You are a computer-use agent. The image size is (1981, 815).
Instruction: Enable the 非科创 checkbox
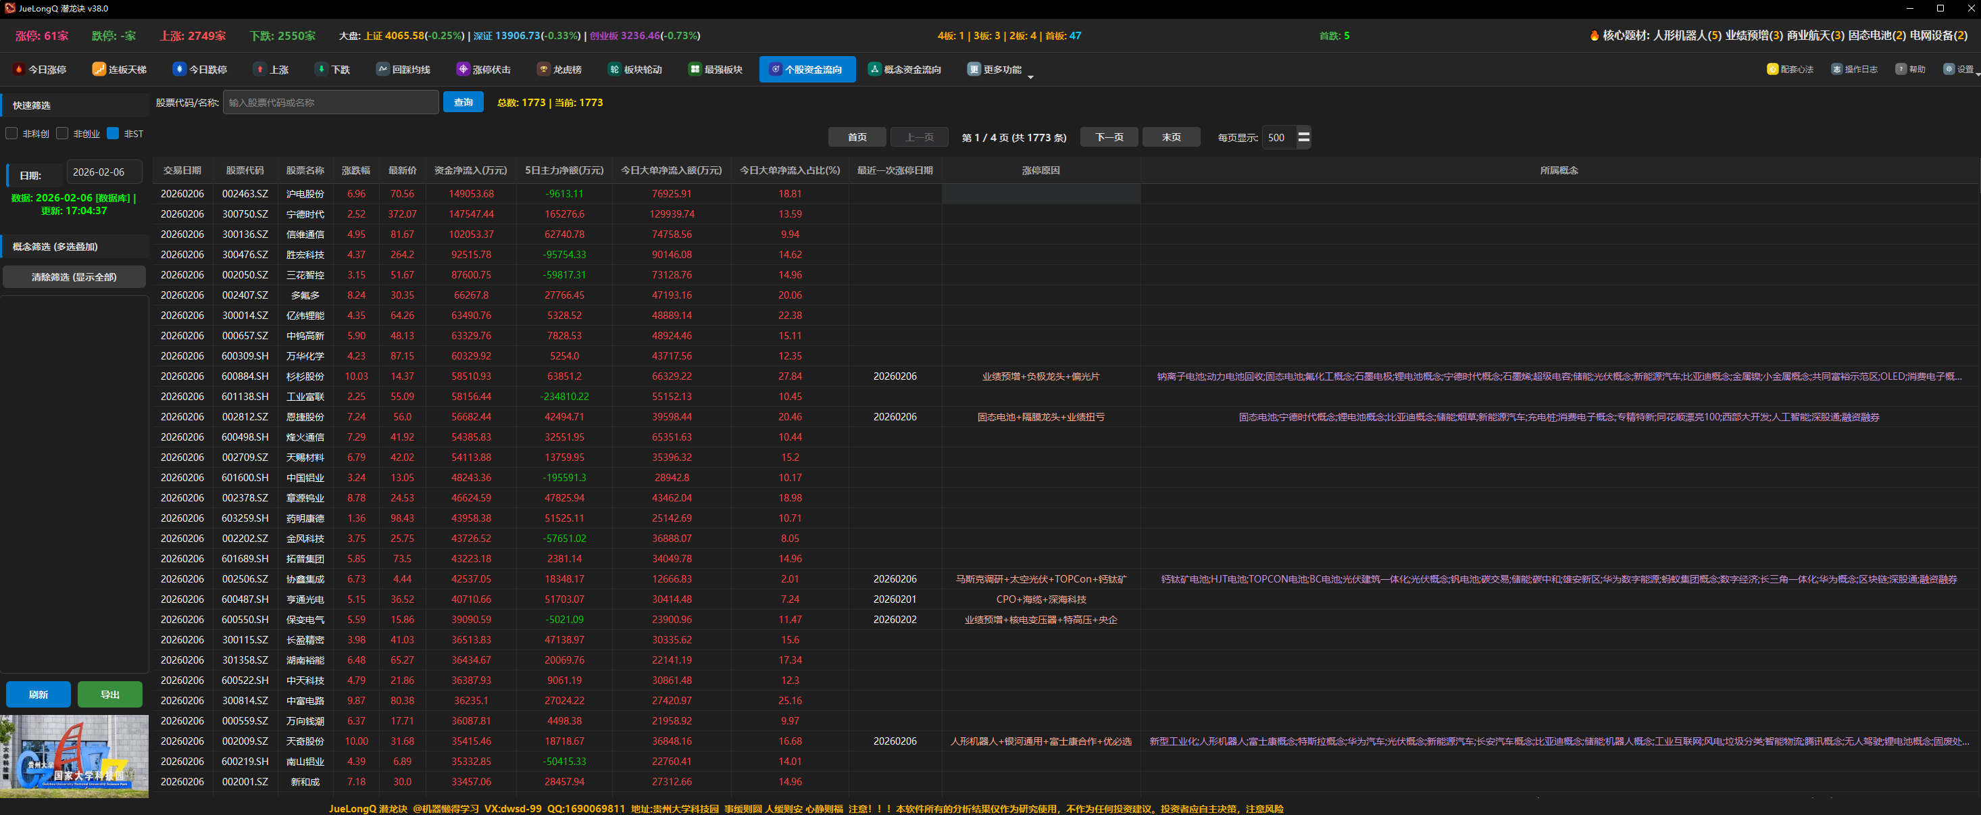[x=11, y=133]
